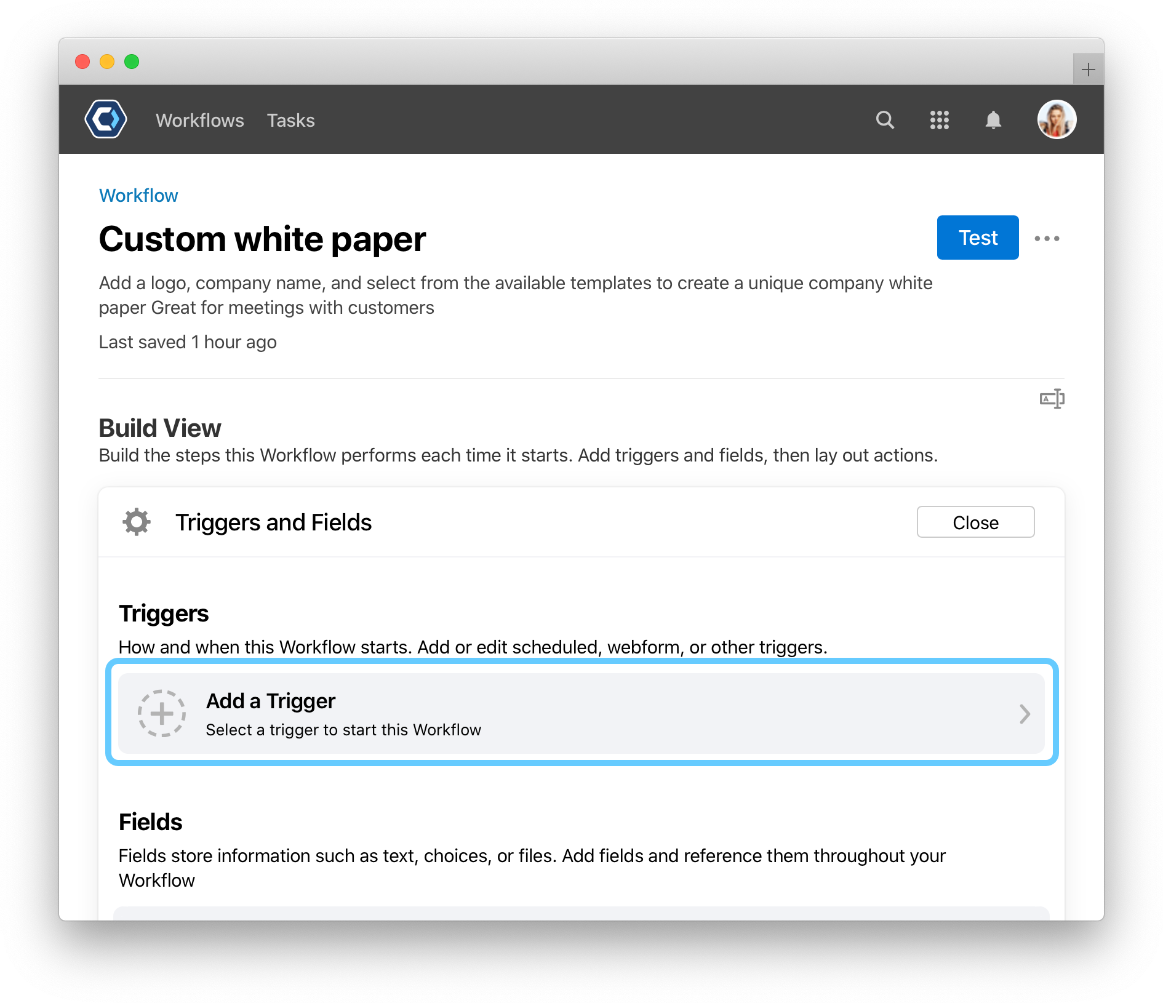Click the Fields section heading
The image size is (1163, 1003).
(150, 822)
